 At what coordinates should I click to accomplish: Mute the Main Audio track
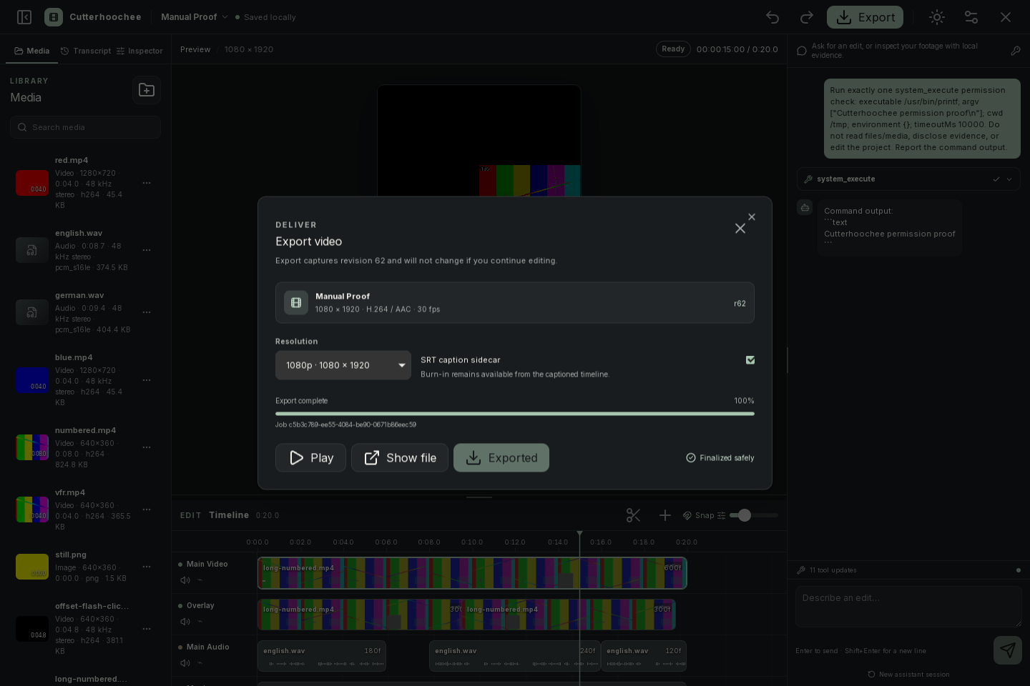[185, 663]
